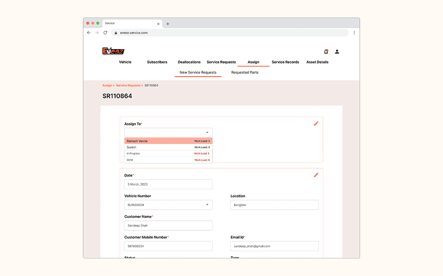
Task: Edit the Assign To section with pencil icon
Action: pyautogui.click(x=316, y=124)
